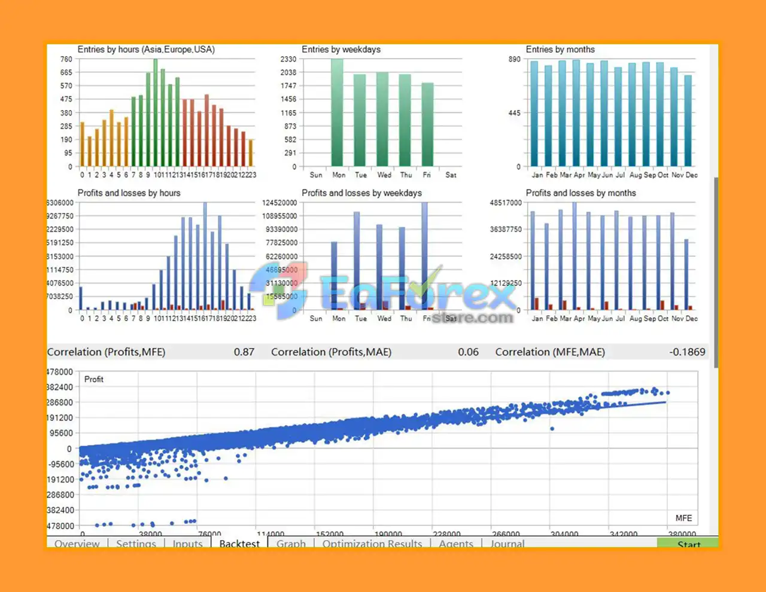This screenshot has height=592, width=766.
Task: Click the 'Profits and losses by weekdays' title
Action: 361,193
